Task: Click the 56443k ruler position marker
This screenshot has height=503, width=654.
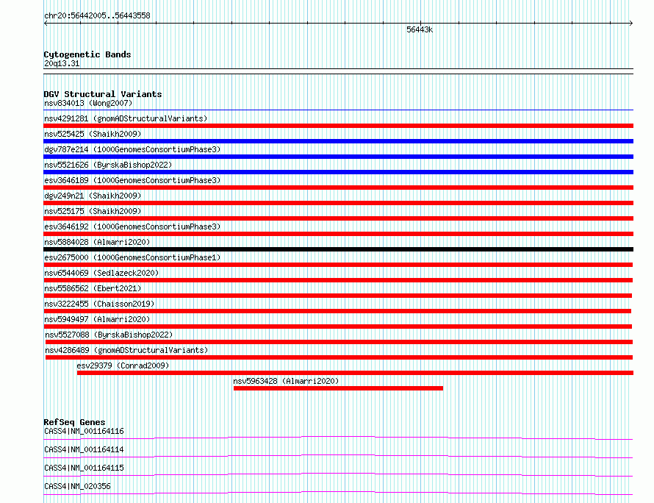Action: coord(420,29)
